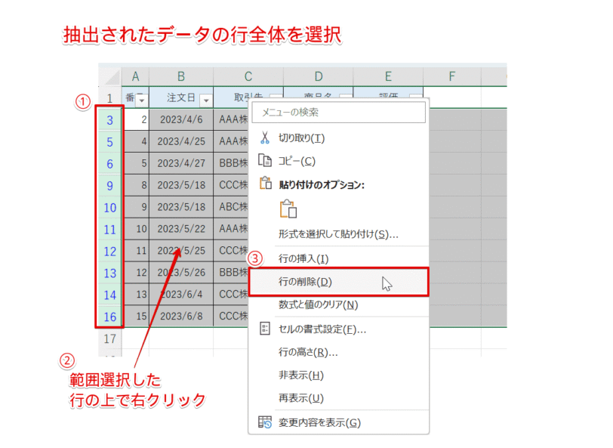Click cell with date 2023/6/8
The image size is (613, 448).
click(181, 317)
